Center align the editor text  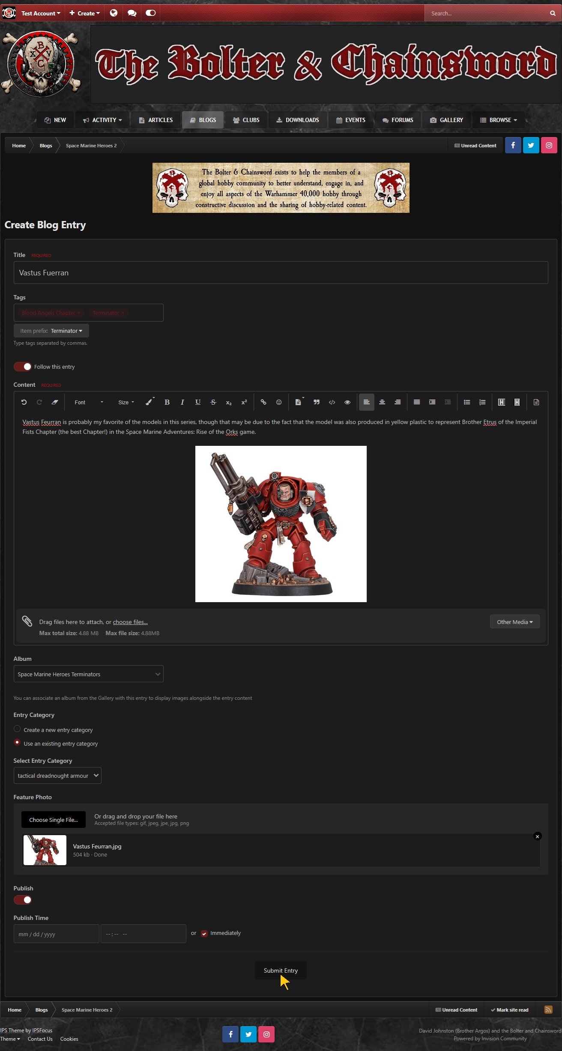click(382, 402)
